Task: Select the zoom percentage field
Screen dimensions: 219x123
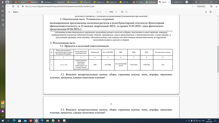Action: coord(111,12)
